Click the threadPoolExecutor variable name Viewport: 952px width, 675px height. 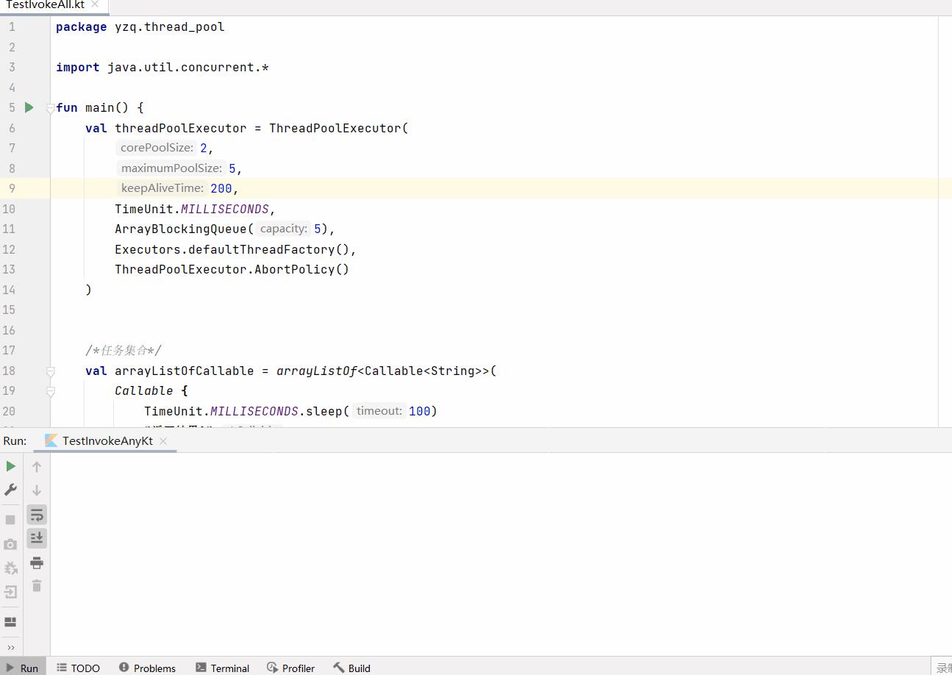click(x=181, y=128)
